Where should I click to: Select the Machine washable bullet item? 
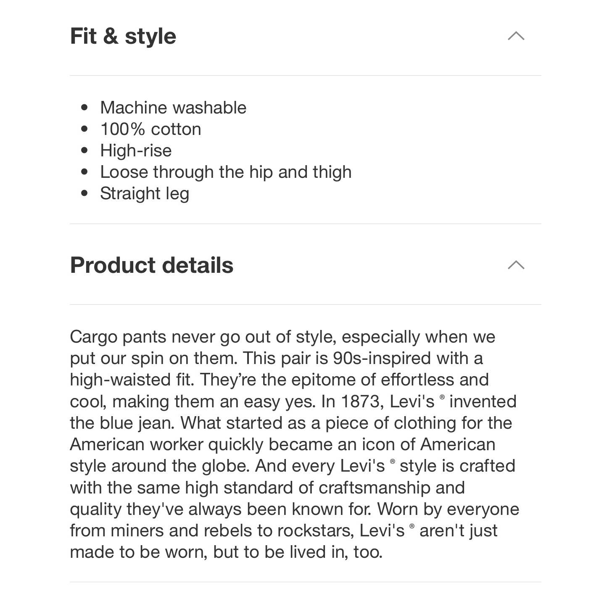[173, 108]
